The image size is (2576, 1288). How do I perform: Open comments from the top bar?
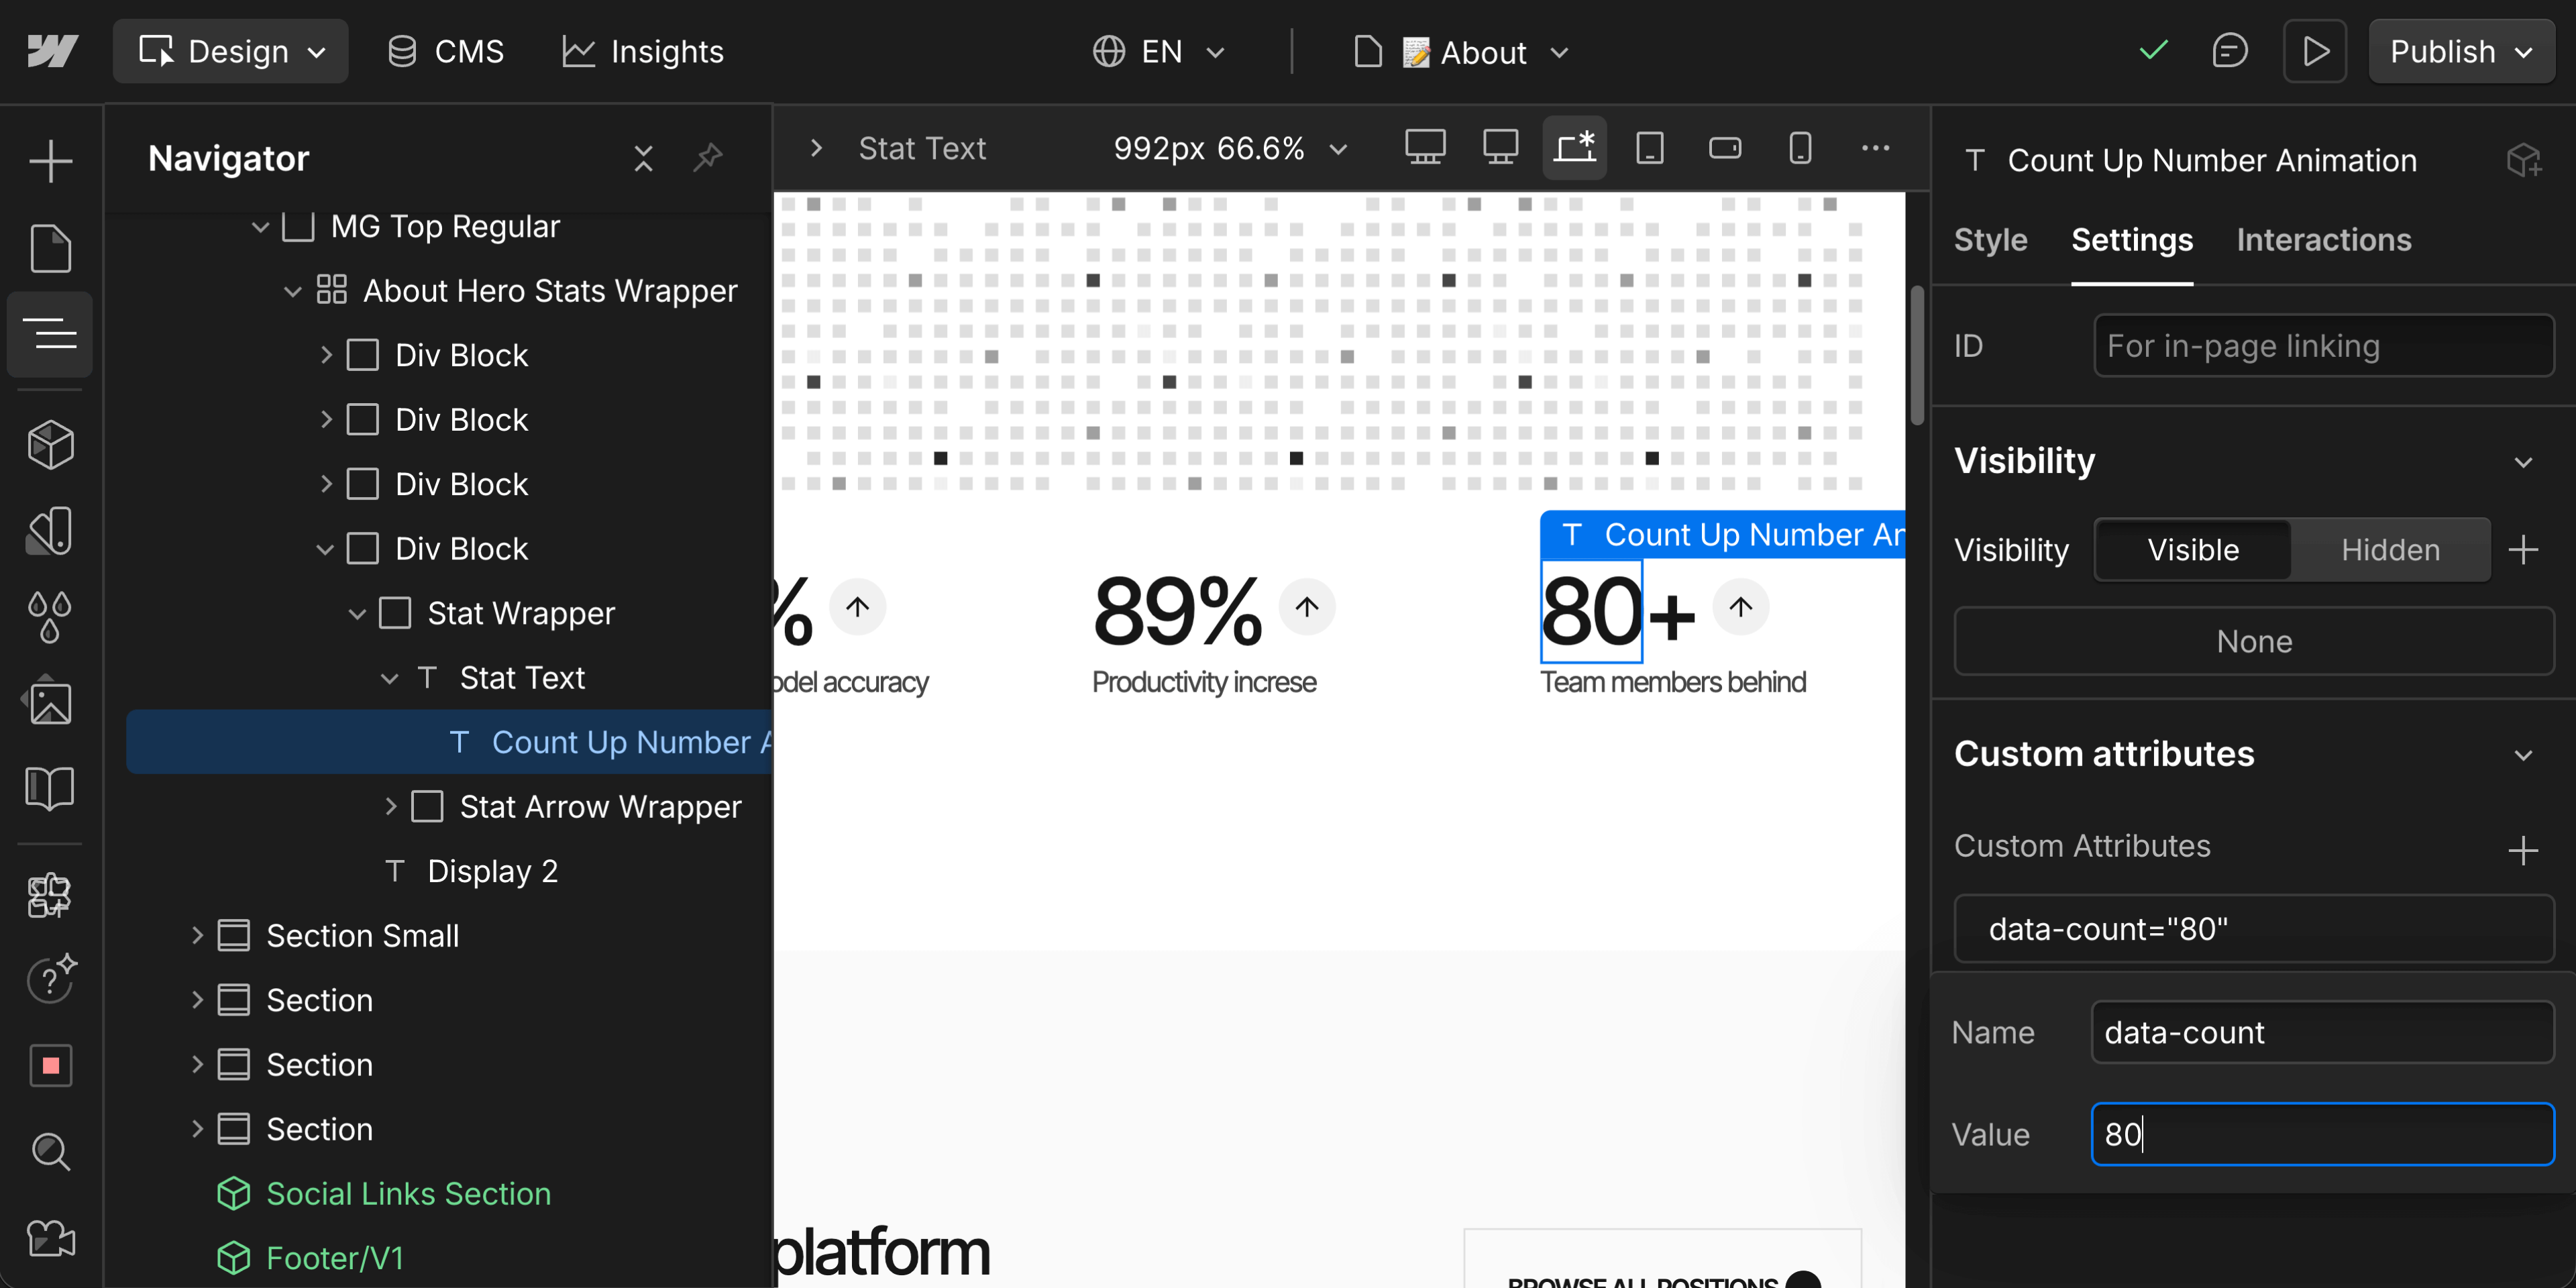click(x=2230, y=50)
